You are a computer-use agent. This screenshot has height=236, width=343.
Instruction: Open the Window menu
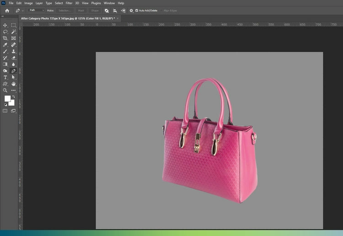[x=109, y=3]
